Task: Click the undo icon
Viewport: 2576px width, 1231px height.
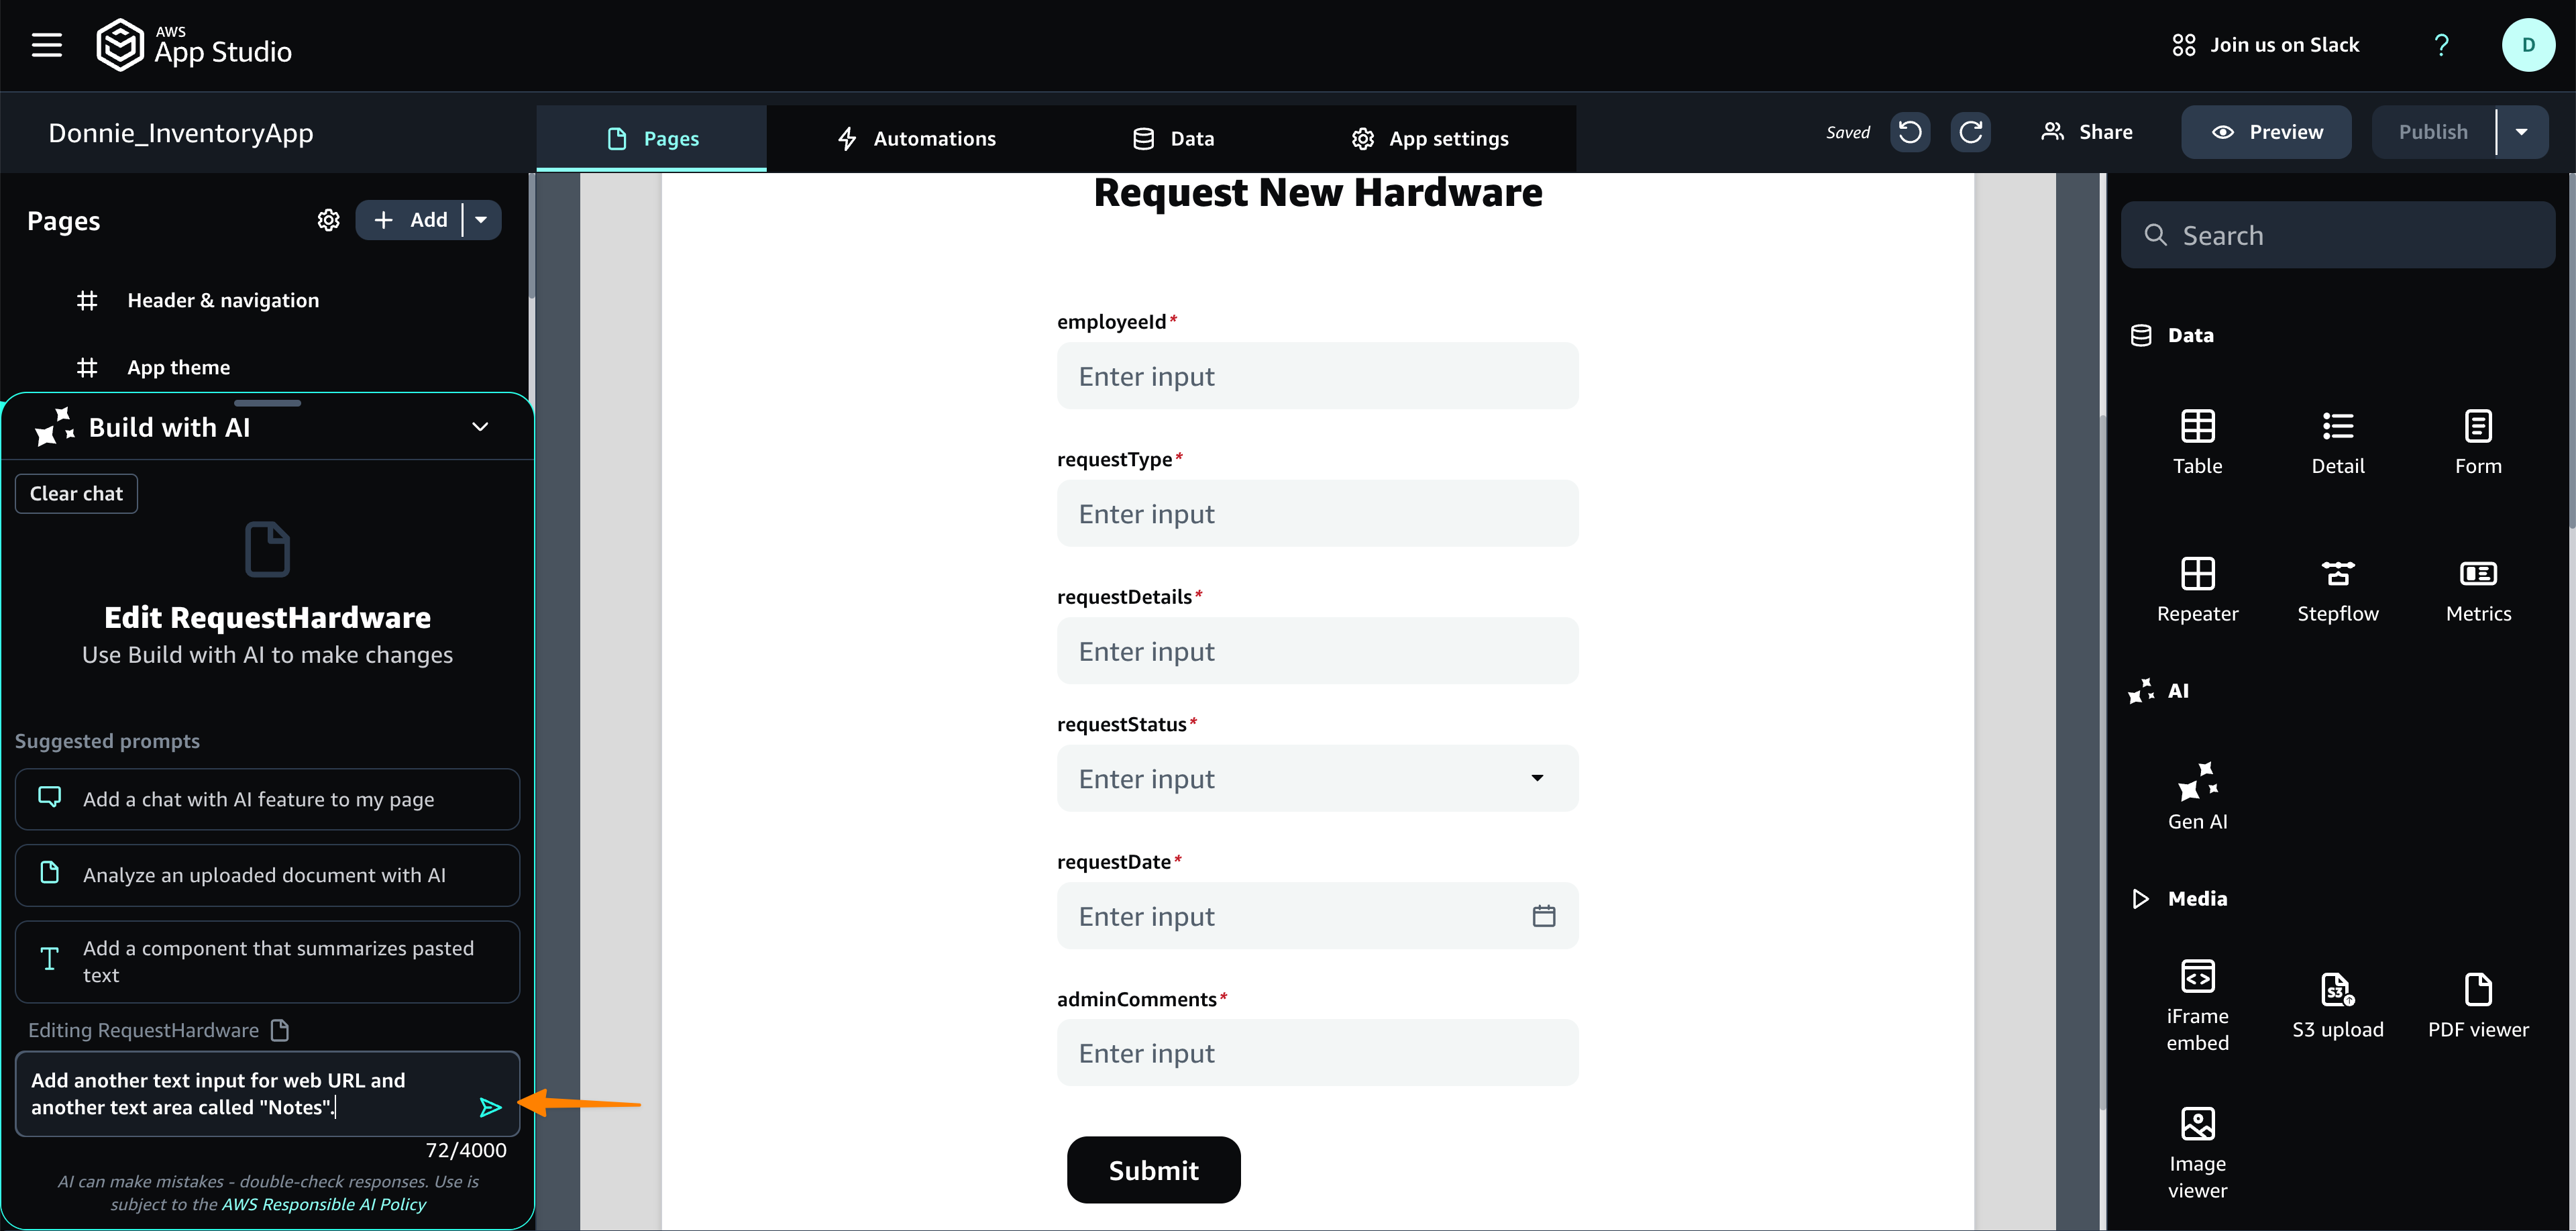Action: (1909, 132)
